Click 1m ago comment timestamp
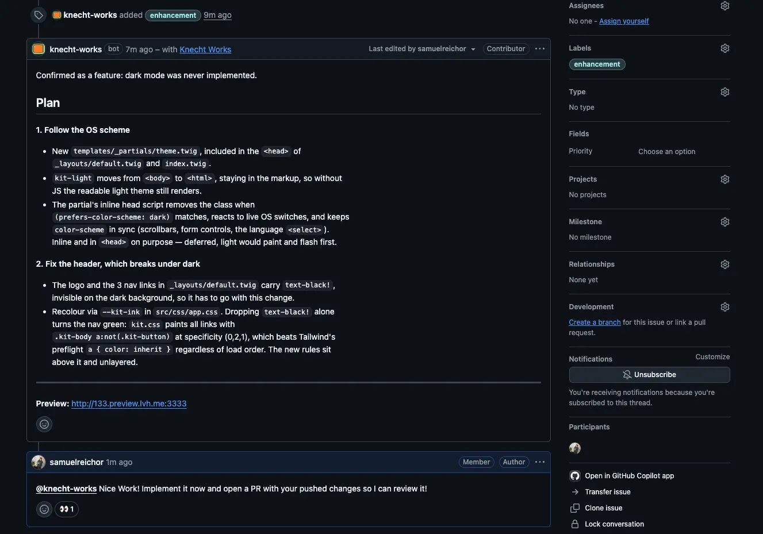This screenshot has width=763, height=534. coord(119,462)
